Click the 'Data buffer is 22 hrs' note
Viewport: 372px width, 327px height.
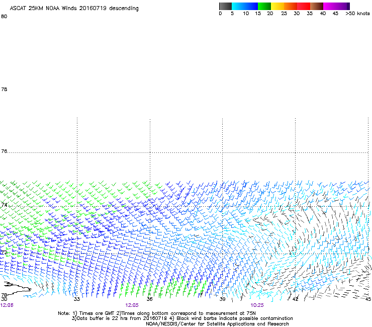point(182,318)
